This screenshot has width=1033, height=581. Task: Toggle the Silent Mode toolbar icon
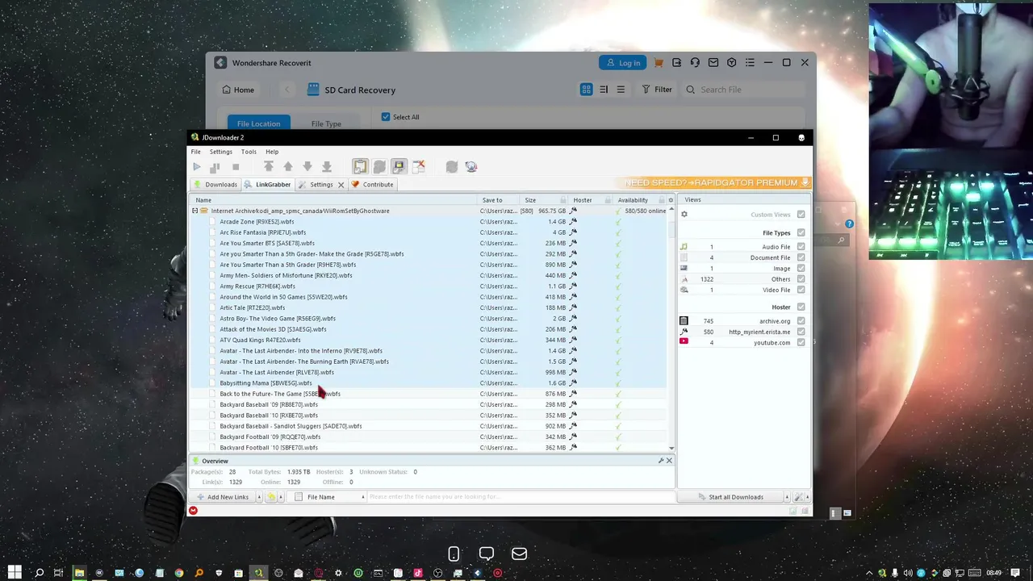[399, 166]
